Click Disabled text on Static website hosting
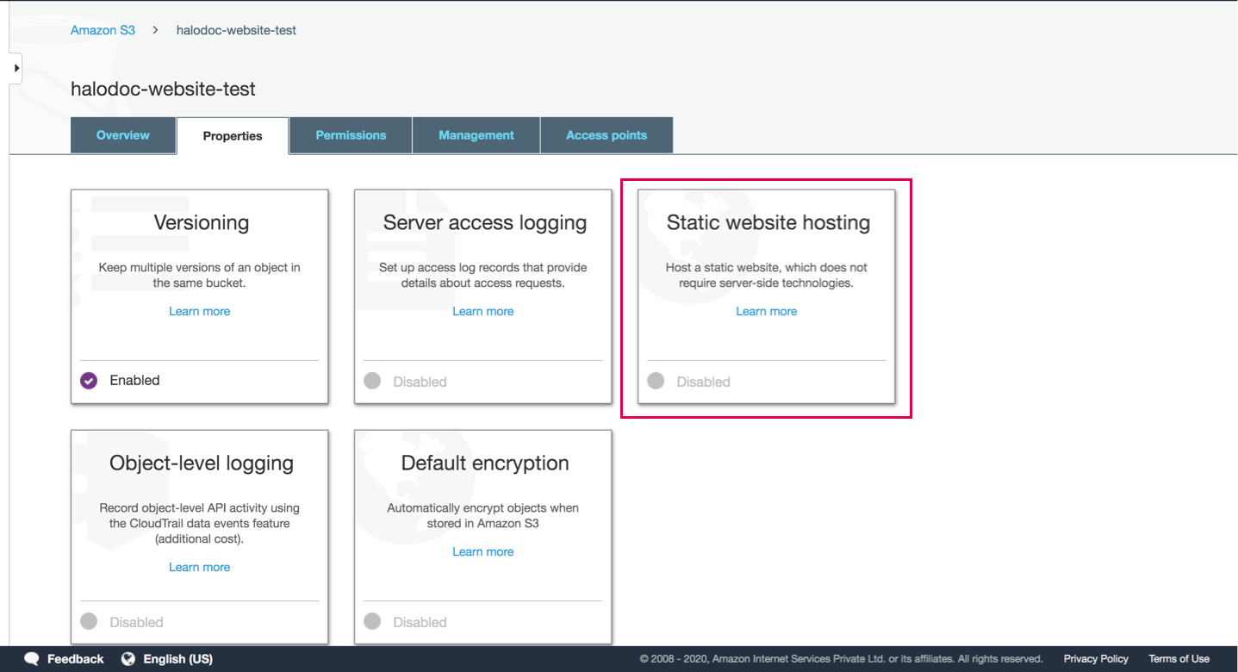Viewport: 1238px width, 672px height. coord(704,382)
